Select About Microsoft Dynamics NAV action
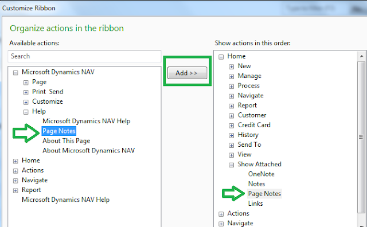The image size is (367, 227). [x=89, y=151]
